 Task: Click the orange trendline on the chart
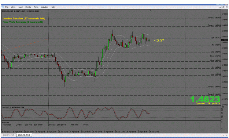(x=25, y=45)
